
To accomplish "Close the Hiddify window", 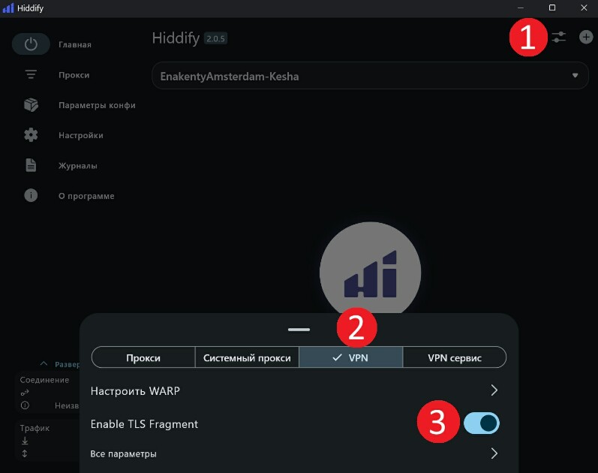I will pos(584,8).
